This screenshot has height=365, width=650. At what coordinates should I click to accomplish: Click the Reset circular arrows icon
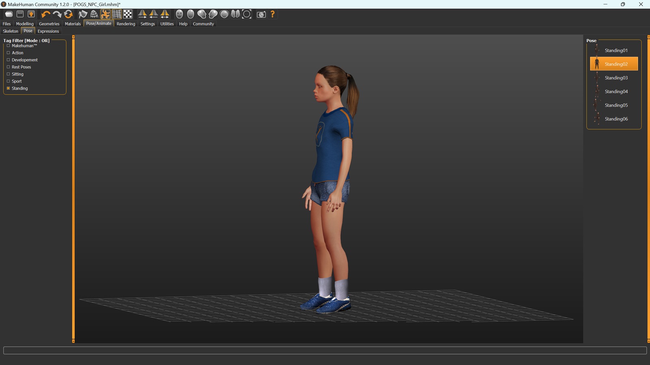[68, 14]
